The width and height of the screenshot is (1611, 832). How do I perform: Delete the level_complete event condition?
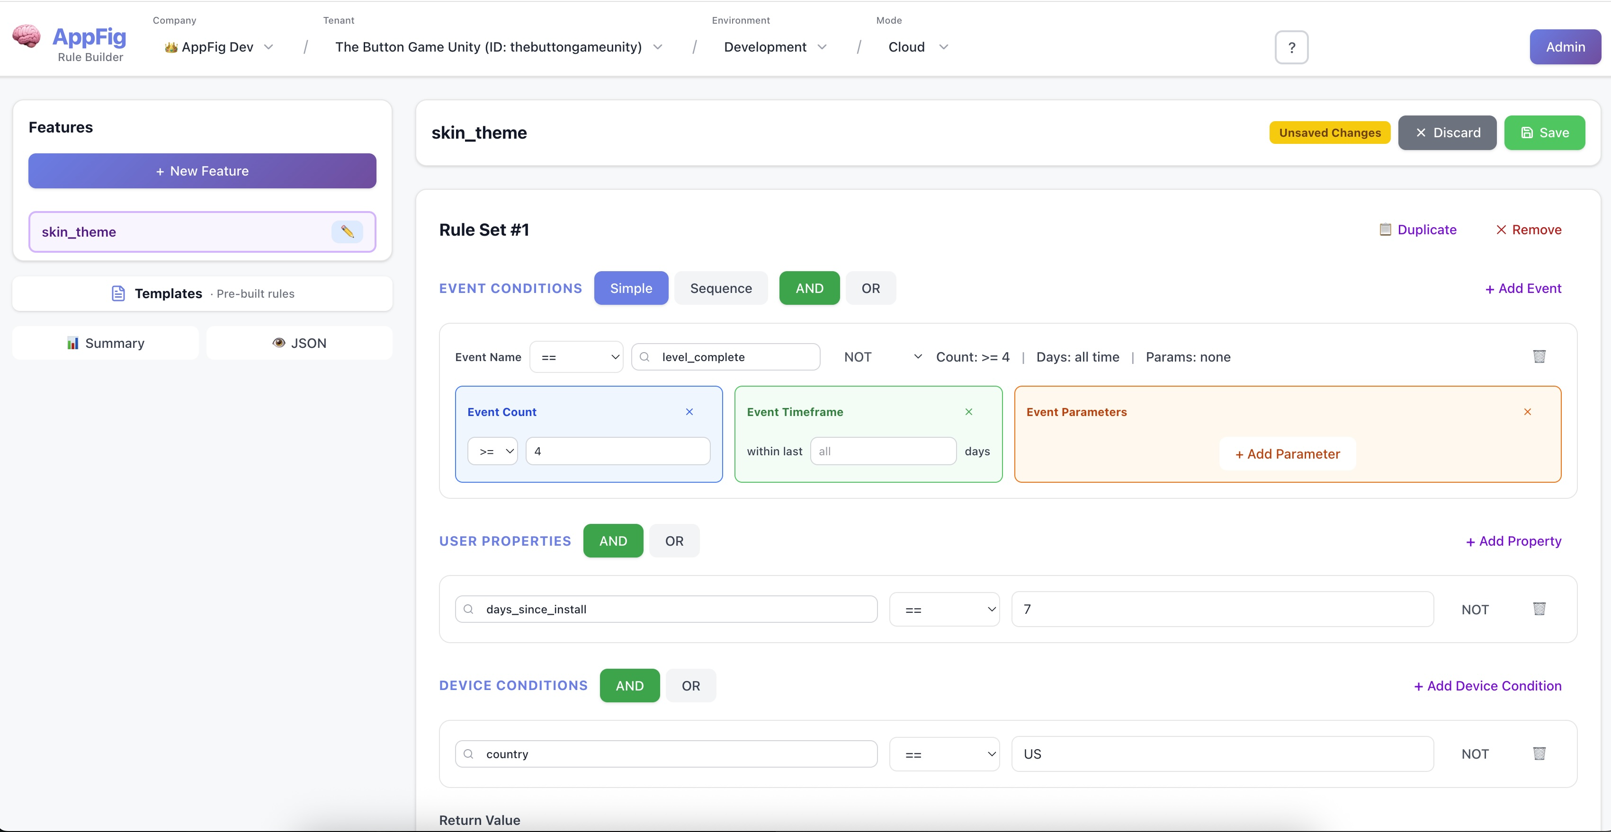(x=1539, y=357)
